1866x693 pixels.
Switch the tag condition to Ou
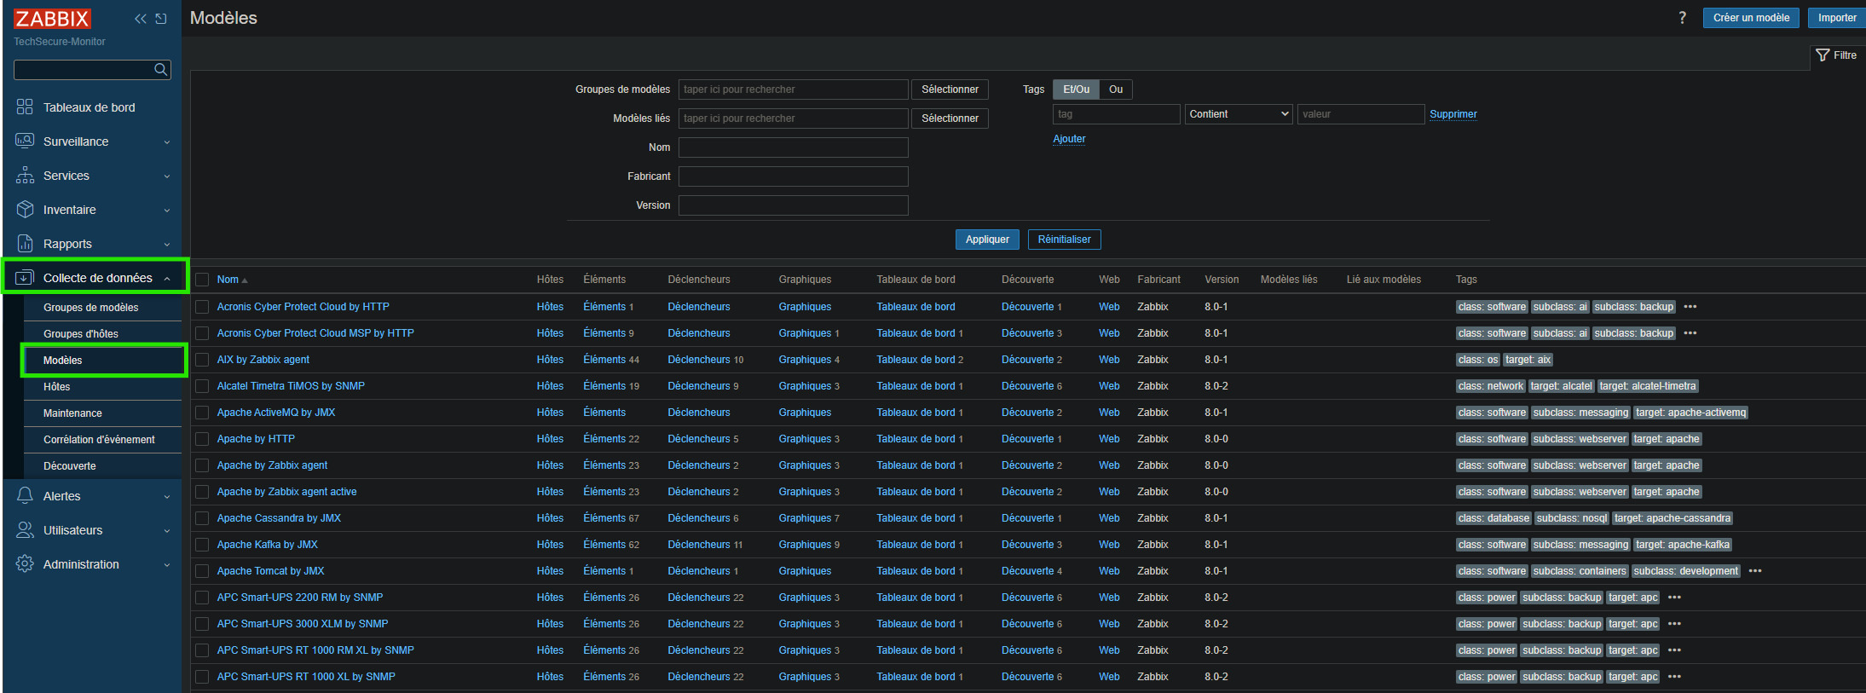pos(1115,90)
